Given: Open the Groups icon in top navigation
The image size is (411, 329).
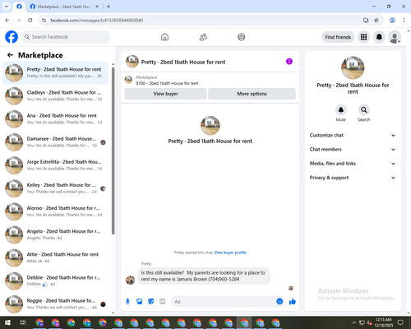Looking at the screenshot, I should (242, 37).
